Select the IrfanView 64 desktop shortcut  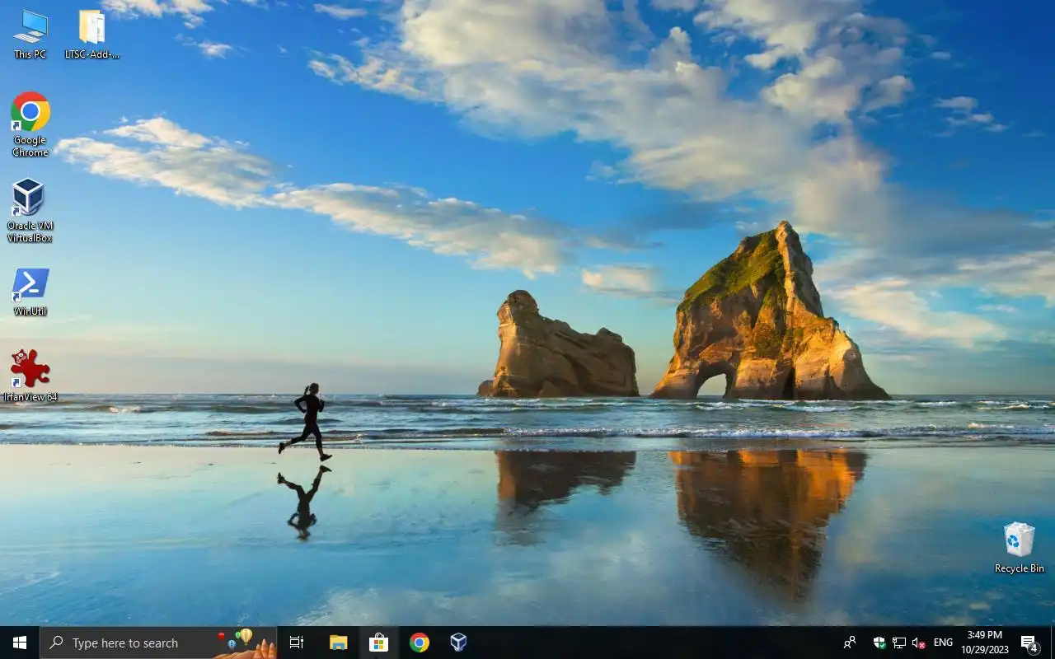[x=30, y=375]
